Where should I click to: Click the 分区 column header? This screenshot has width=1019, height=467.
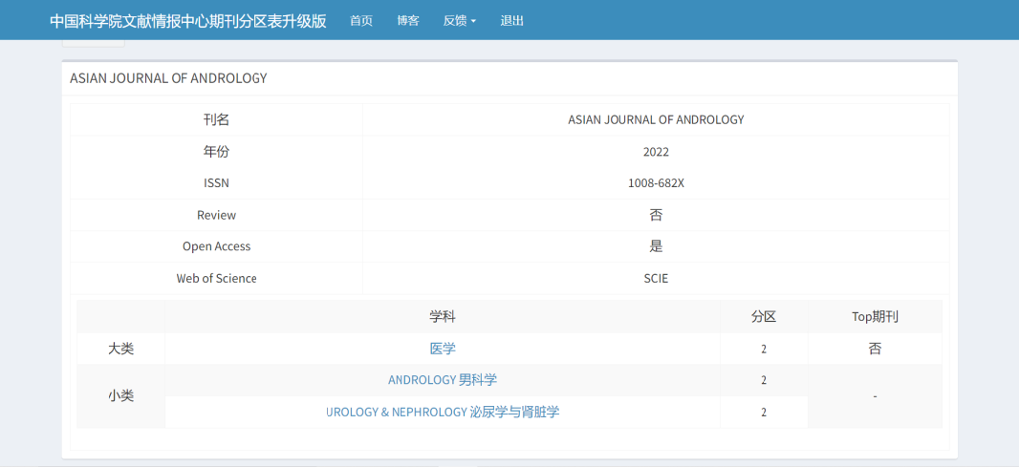click(x=764, y=317)
